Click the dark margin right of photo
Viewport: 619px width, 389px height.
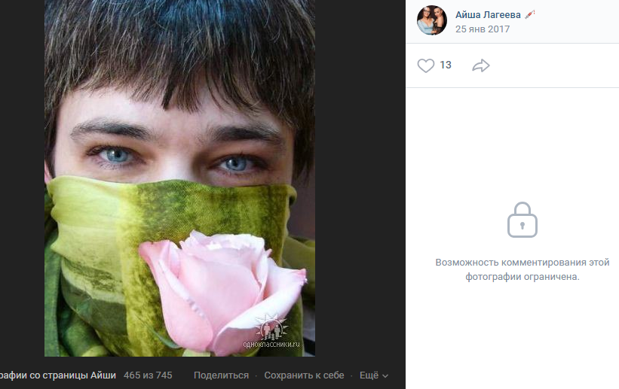[360, 178]
